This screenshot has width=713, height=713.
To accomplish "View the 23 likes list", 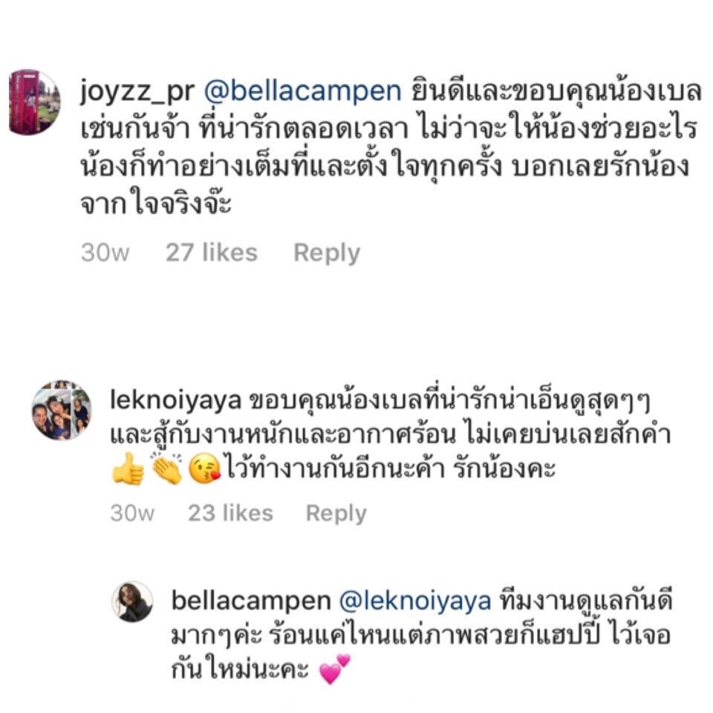I will point(230,513).
